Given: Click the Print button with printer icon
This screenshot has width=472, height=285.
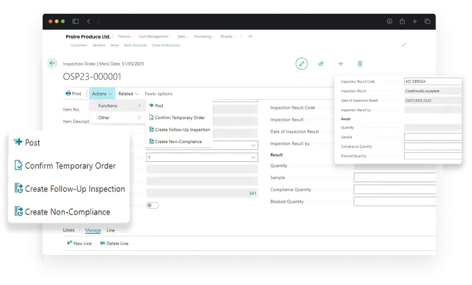Looking at the screenshot, I should point(73,94).
